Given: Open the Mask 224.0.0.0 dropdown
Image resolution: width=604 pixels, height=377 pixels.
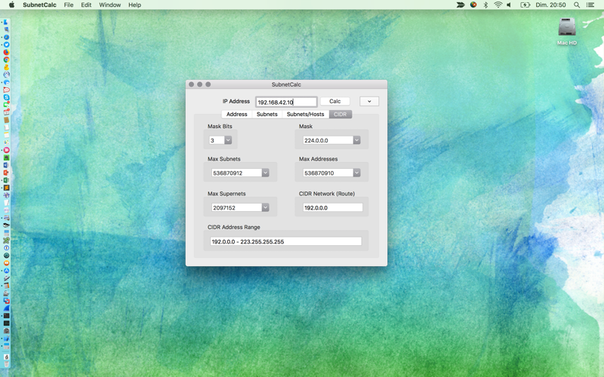Looking at the screenshot, I should tap(356, 140).
